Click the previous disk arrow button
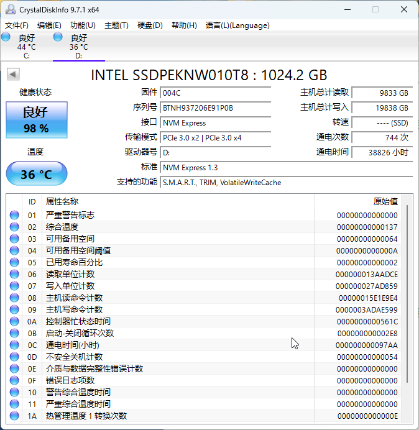This screenshot has width=419, height=430. click(13, 74)
